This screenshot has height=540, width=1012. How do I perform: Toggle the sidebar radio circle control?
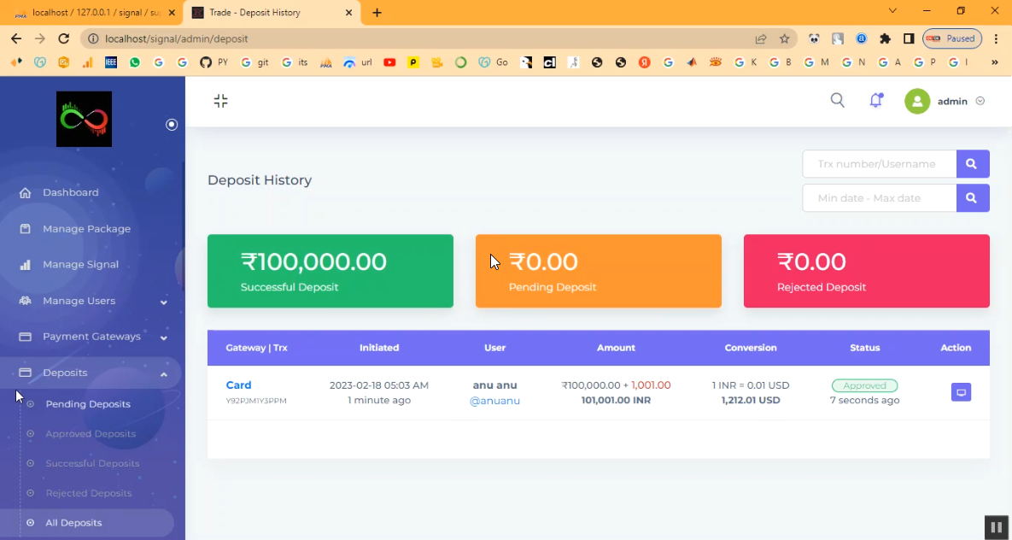tap(172, 125)
